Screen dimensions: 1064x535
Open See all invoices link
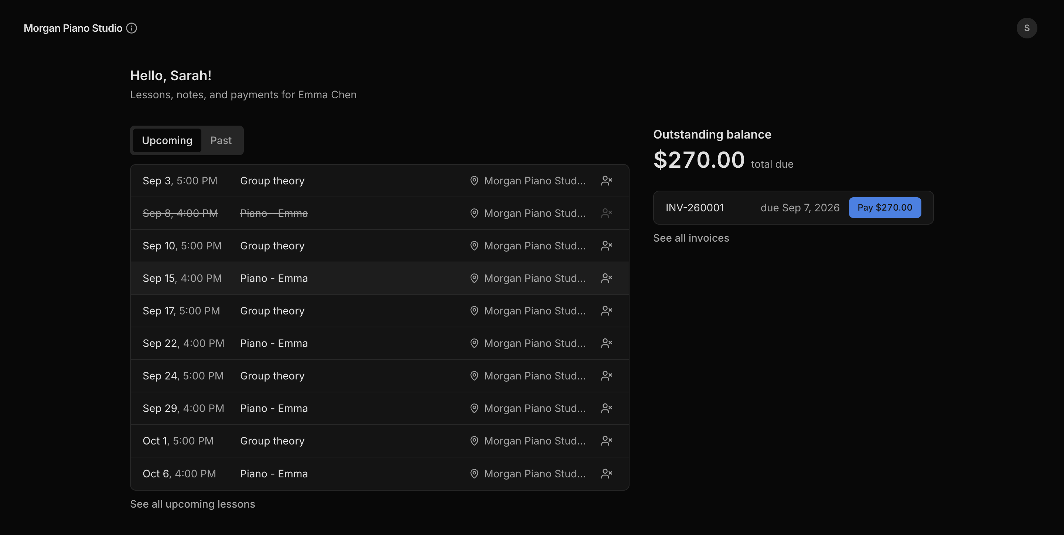[x=691, y=238]
